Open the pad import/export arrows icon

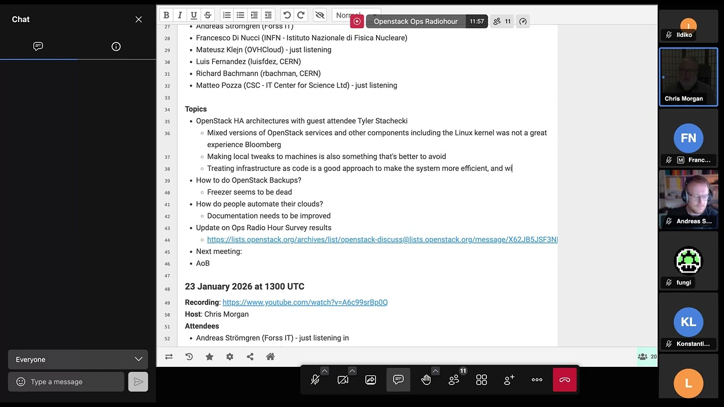pyautogui.click(x=169, y=357)
